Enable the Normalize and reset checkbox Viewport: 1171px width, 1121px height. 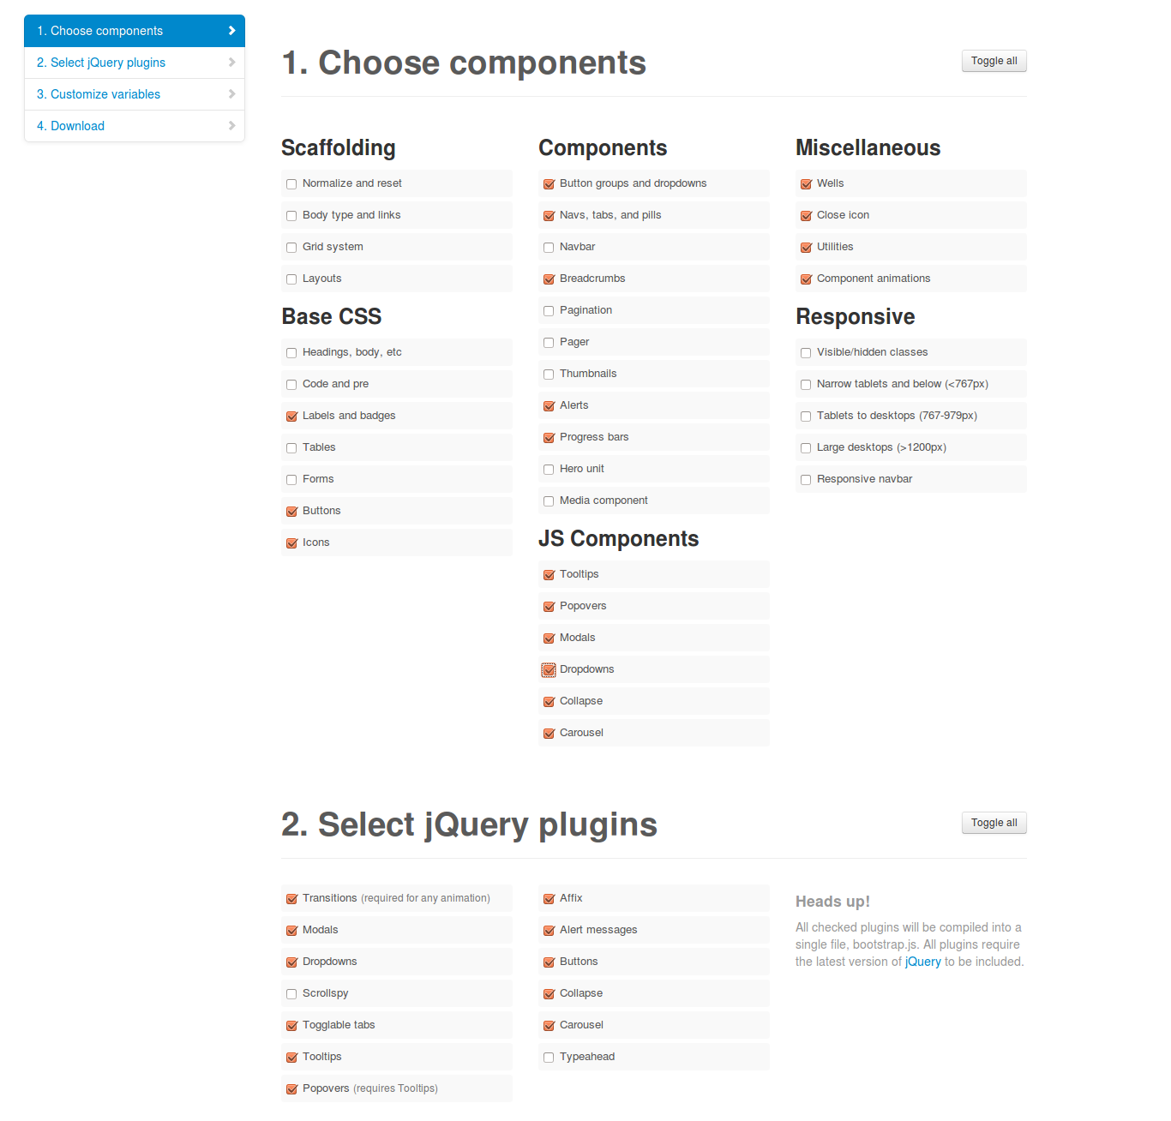(x=291, y=184)
